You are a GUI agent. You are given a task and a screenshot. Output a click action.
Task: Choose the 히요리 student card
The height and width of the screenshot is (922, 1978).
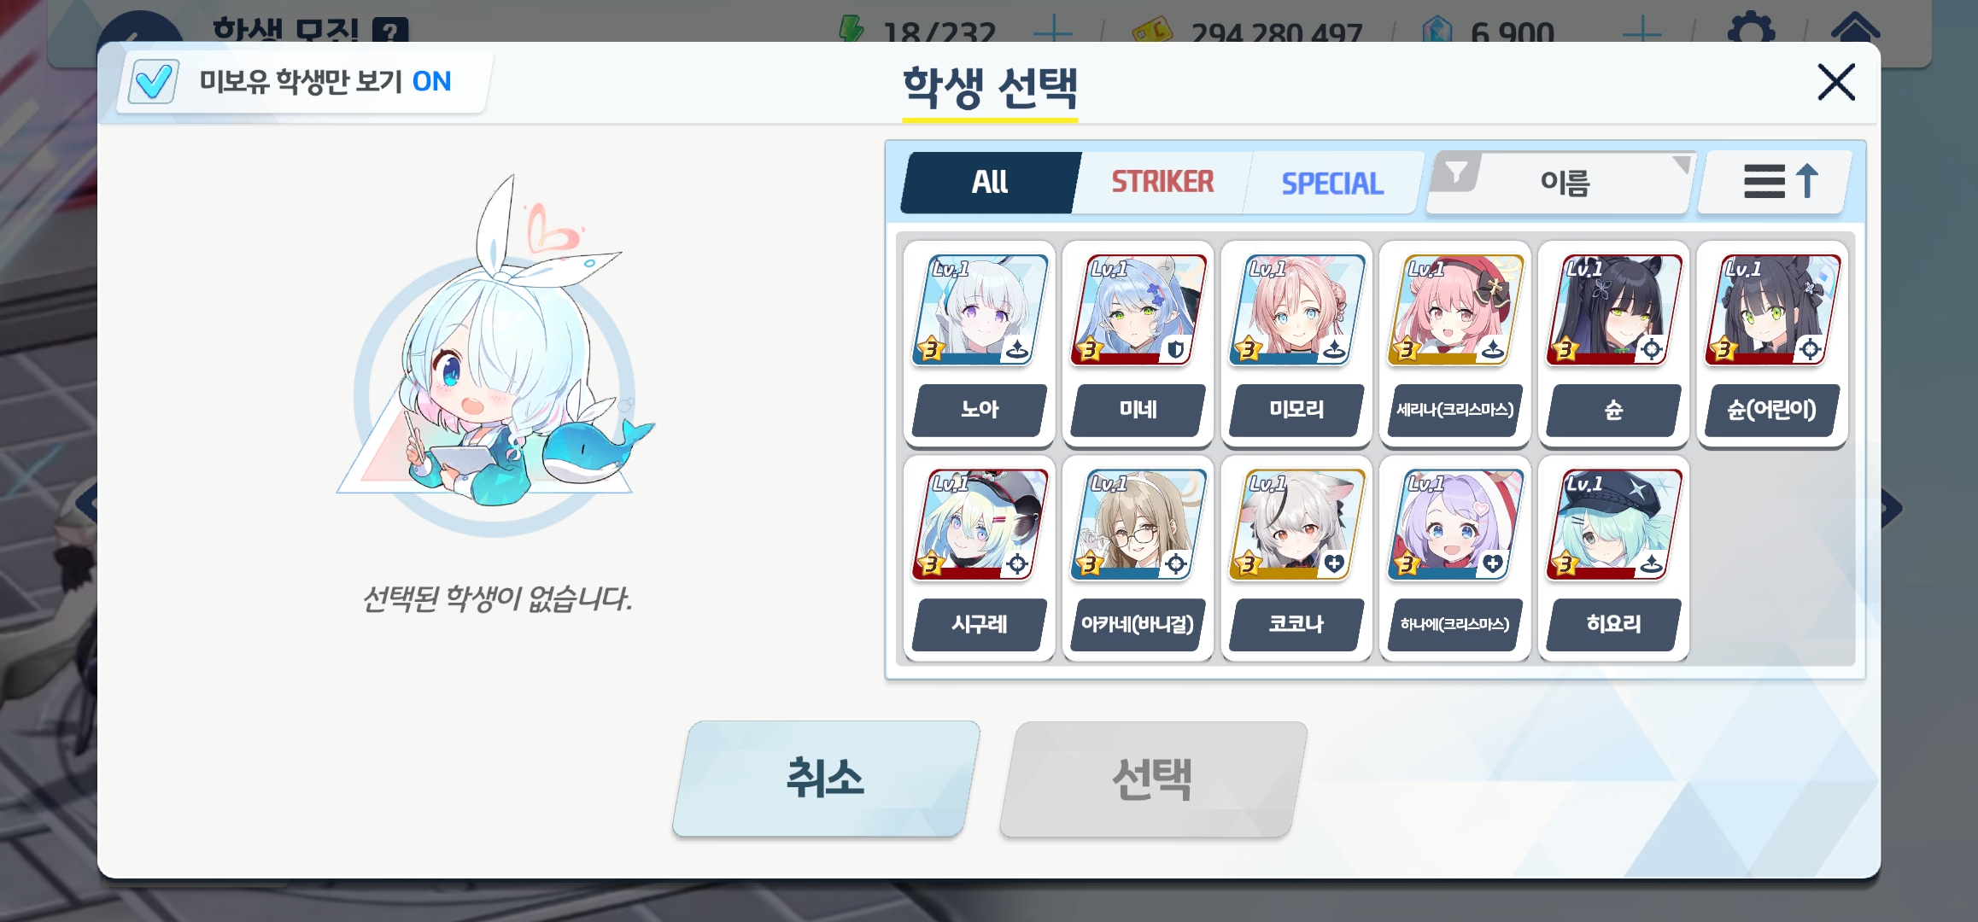1613,559
